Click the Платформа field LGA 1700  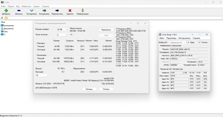(189, 52)
